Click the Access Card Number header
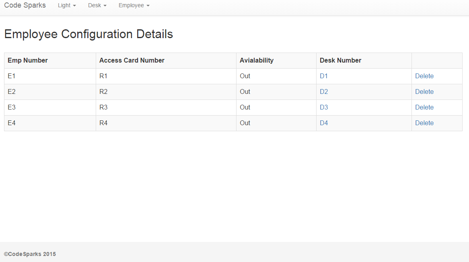 (x=132, y=60)
